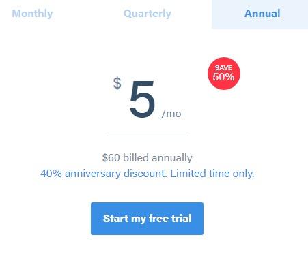The image size is (308, 254).
Task: Click the /mo per-month label
Action: click(171, 114)
